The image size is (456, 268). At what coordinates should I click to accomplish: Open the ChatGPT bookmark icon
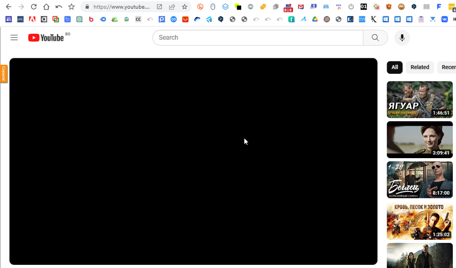(79, 19)
